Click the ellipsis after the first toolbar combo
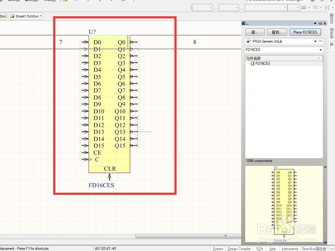335x251 pixels. [x=215, y=9]
